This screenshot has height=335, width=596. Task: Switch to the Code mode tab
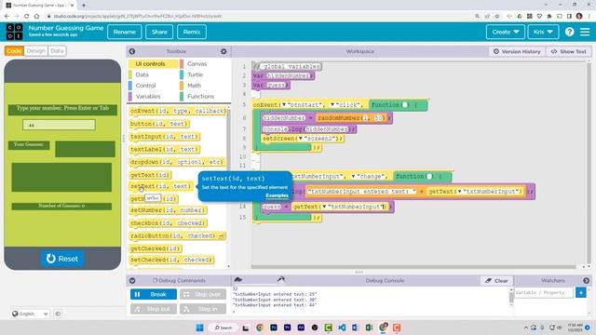point(14,51)
